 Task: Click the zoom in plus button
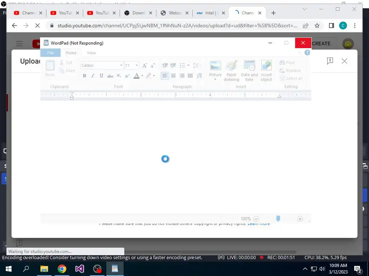point(300,219)
